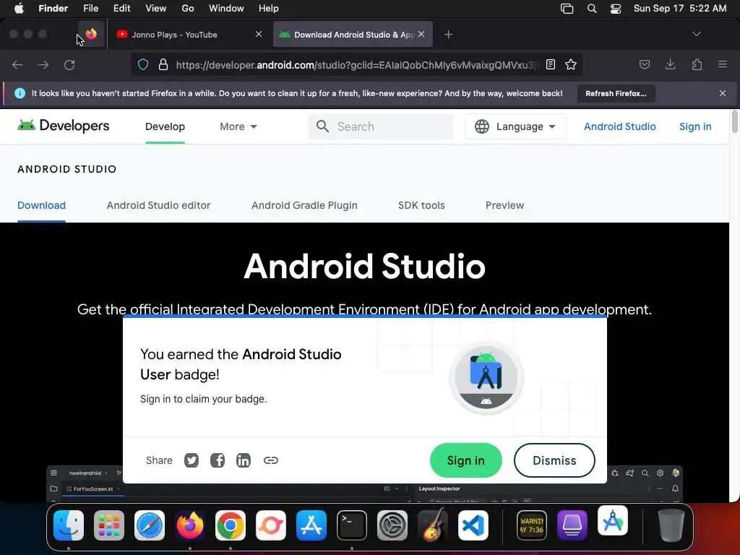This screenshot has height=555, width=740.
Task: Launch Finder from the Dock
Action: [69, 525]
